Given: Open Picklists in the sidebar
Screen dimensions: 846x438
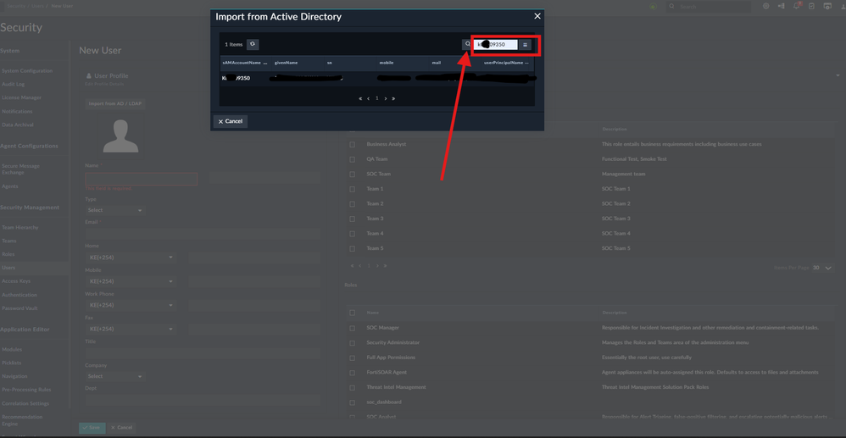Looking at the screenshot, I should [11, 363].
